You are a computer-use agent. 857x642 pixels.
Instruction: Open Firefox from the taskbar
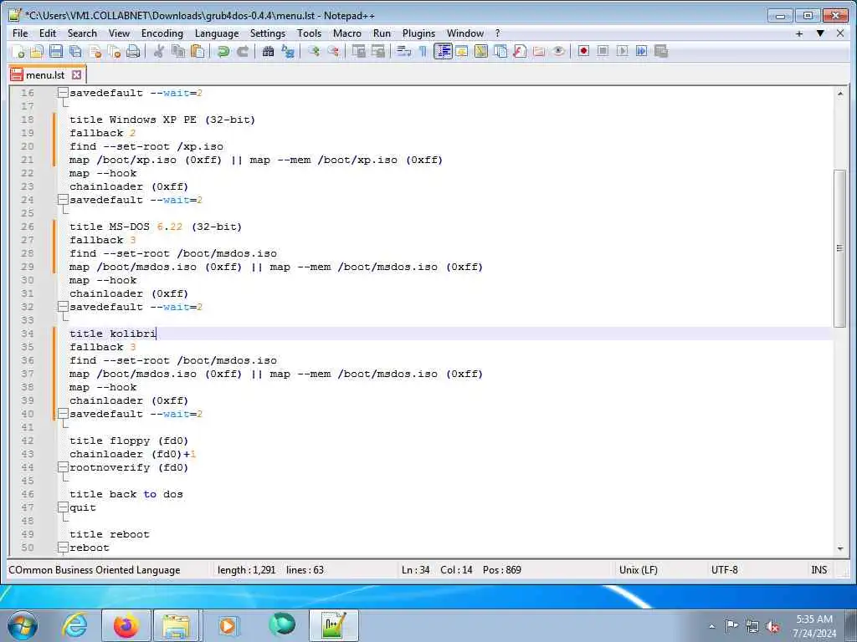126,625
